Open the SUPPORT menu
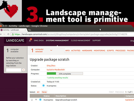The width and height of the screenshot is (134, 101). coord(96,40)
